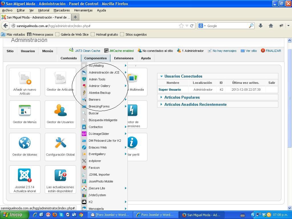
Task: Select DM Pinboard Lite for K2
Action: tap(104, 141)
